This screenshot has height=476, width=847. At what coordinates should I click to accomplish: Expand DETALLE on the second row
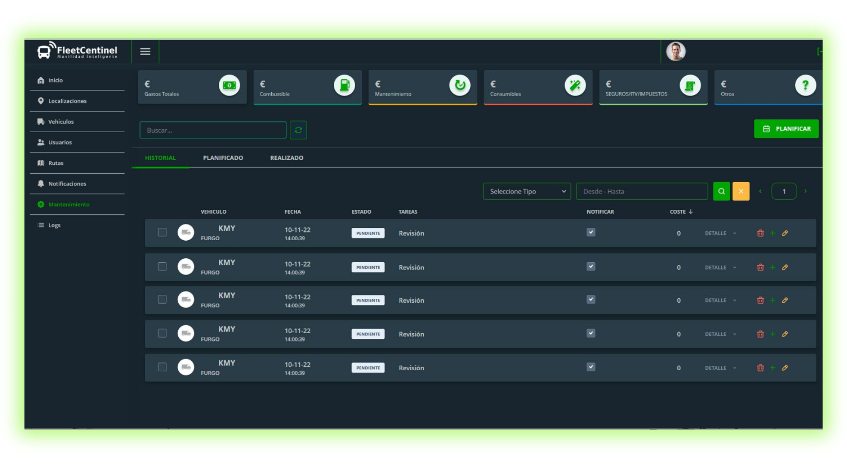pos(720,268)
